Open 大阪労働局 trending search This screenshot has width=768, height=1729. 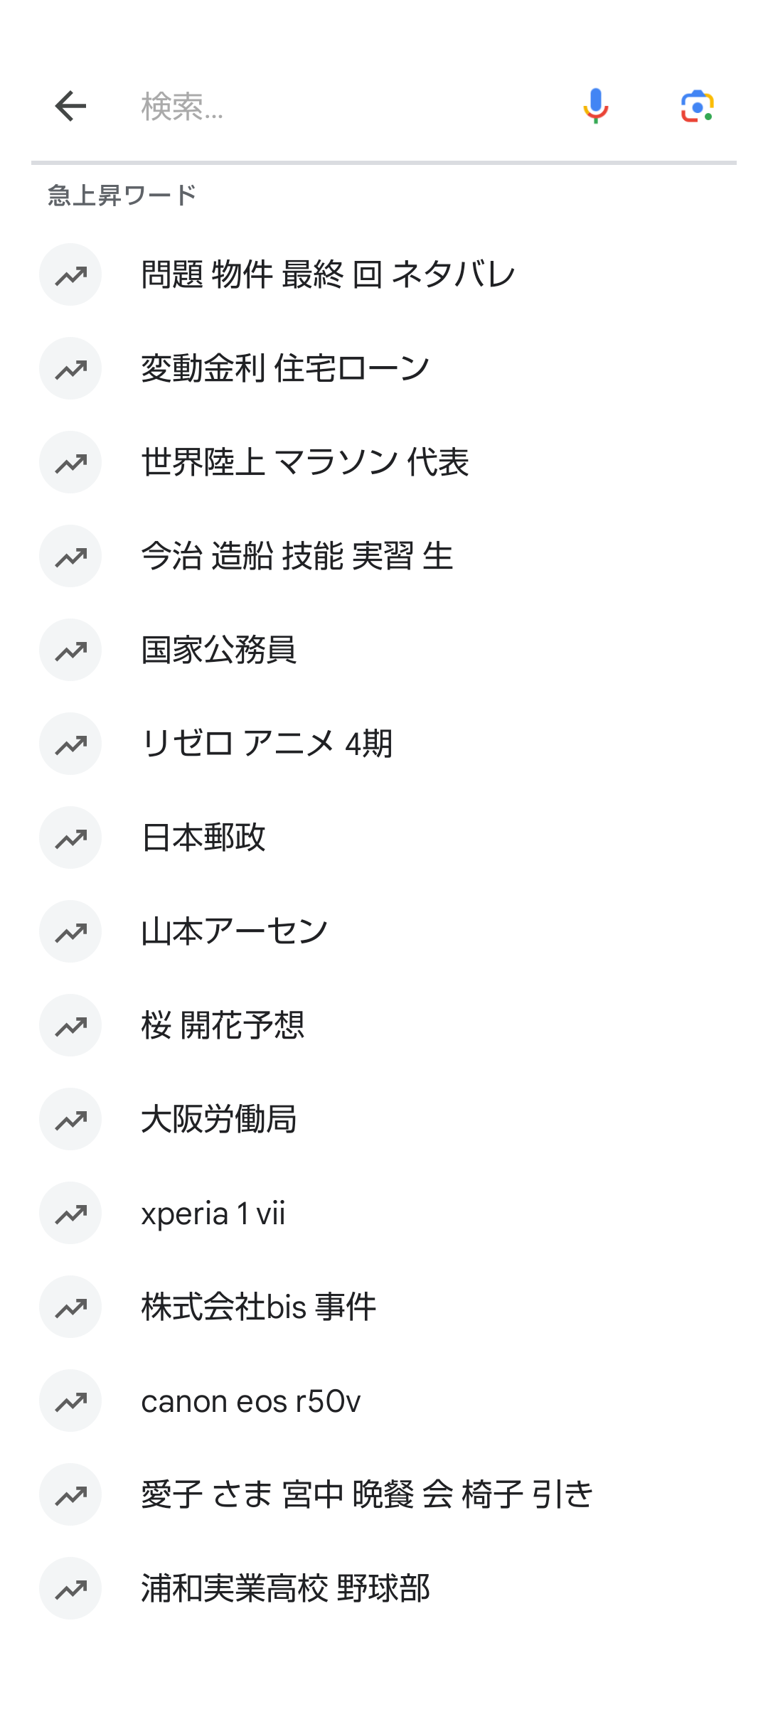pos(384,1119)
